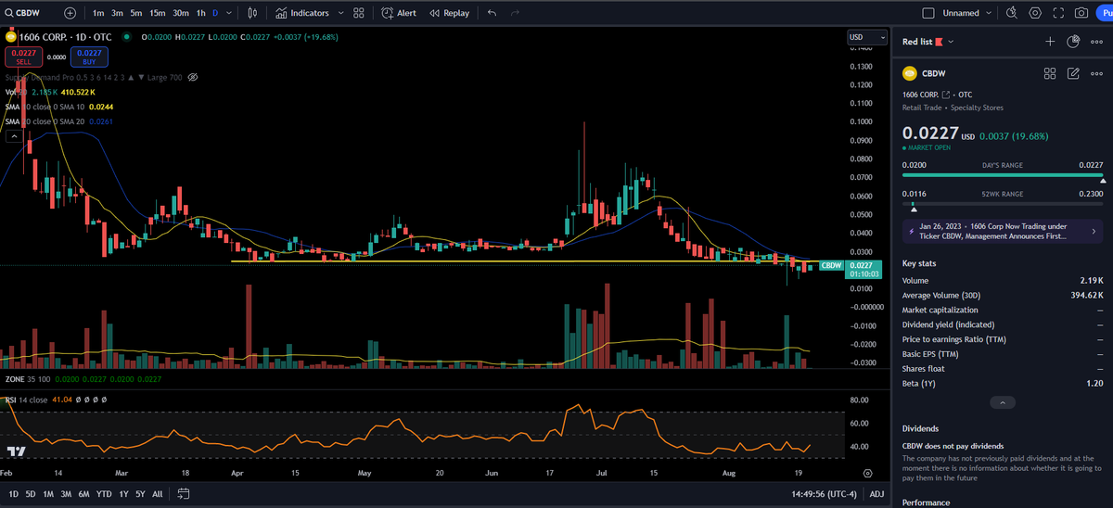Viewport: 1113px width, 508px height.
Task: Select All date range
Action: click(157, 494)
